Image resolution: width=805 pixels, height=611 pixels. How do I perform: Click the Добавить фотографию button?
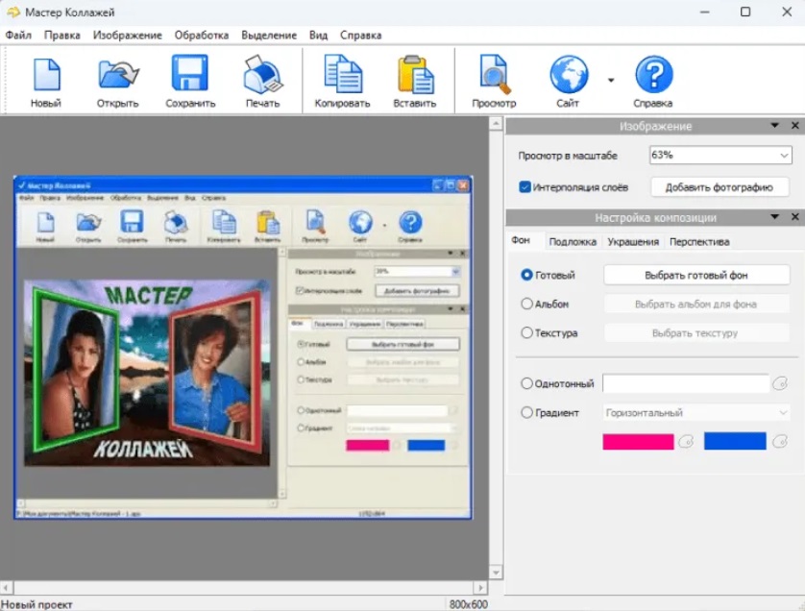coord(720,187)
